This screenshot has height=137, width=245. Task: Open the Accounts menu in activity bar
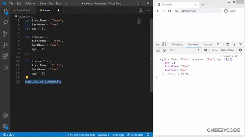[5, 115]
